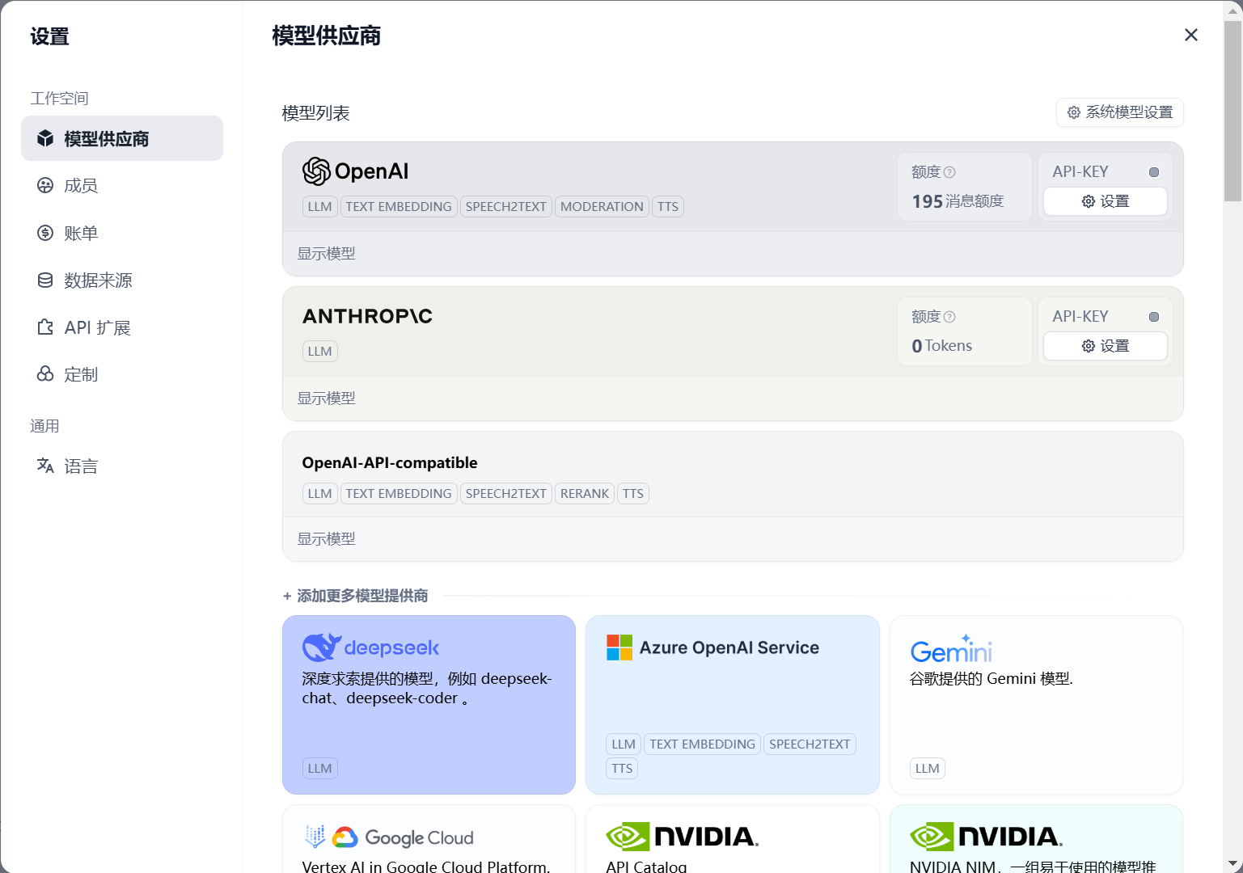Click the OpenAI SPEECH2TEXT tag

point(506,207)
